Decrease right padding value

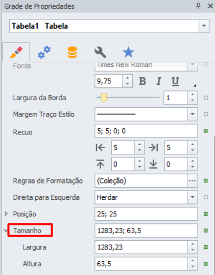click(193, 150)
